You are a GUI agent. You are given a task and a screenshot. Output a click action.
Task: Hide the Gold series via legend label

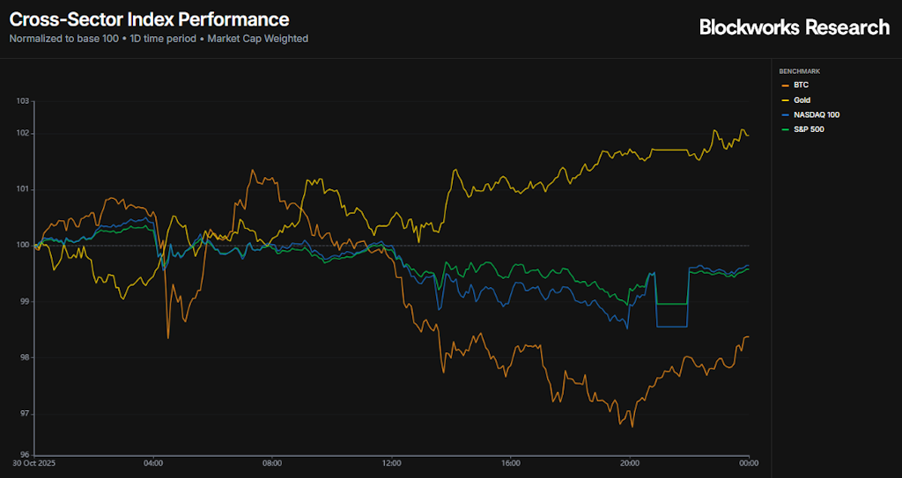point(802,100)
